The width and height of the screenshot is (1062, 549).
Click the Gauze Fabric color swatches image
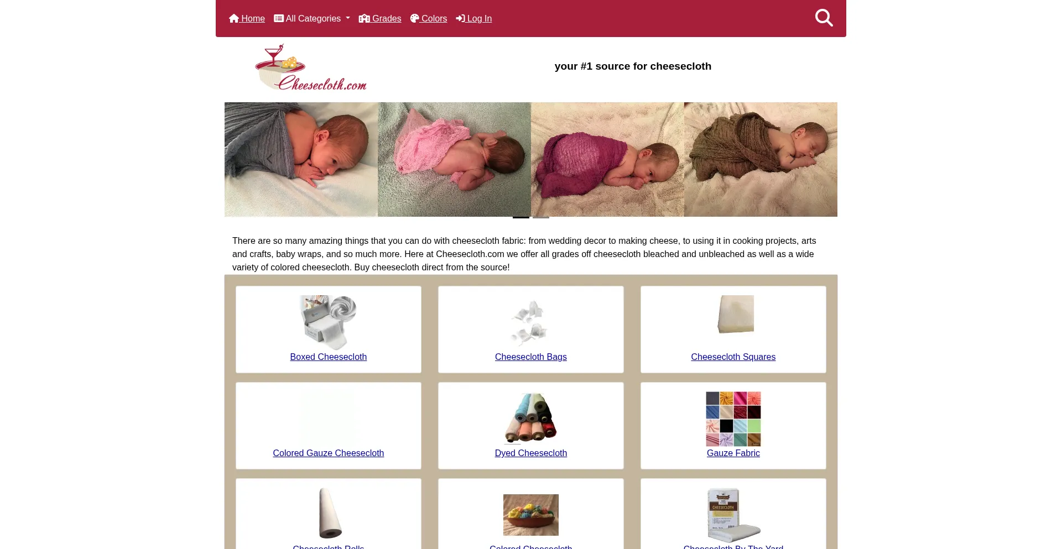pyautogui.click(x=733, y=419)
